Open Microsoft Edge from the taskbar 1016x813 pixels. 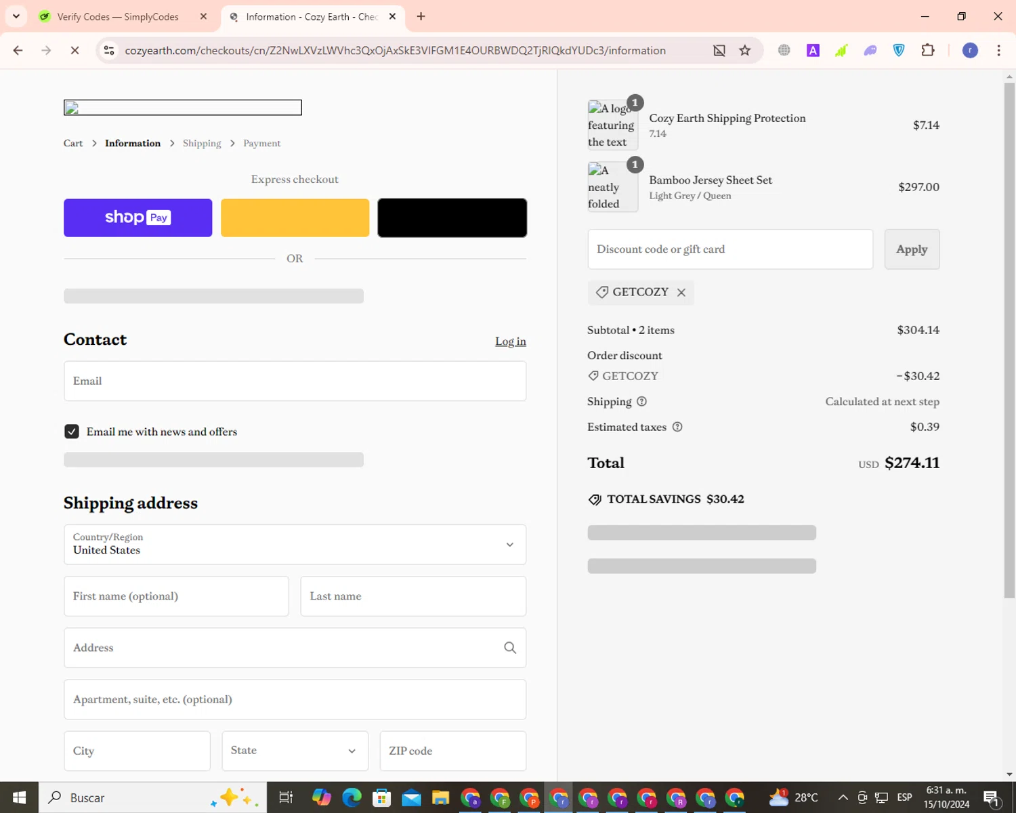(x=352, y=797)
